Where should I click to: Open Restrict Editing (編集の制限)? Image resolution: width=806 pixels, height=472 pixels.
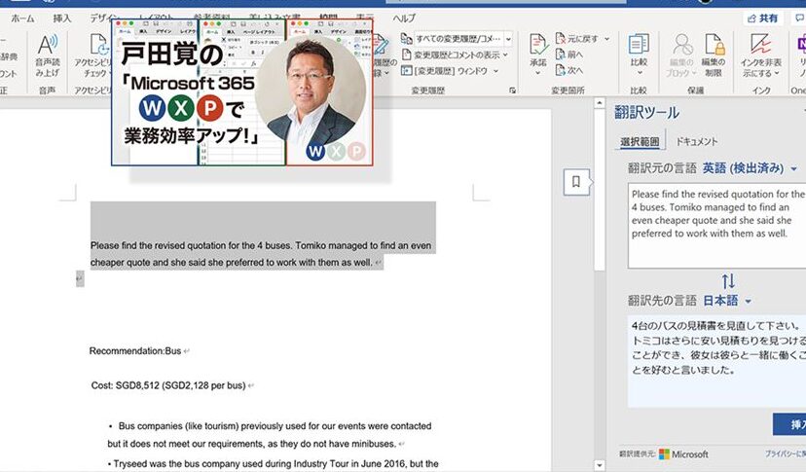[714, 44]
